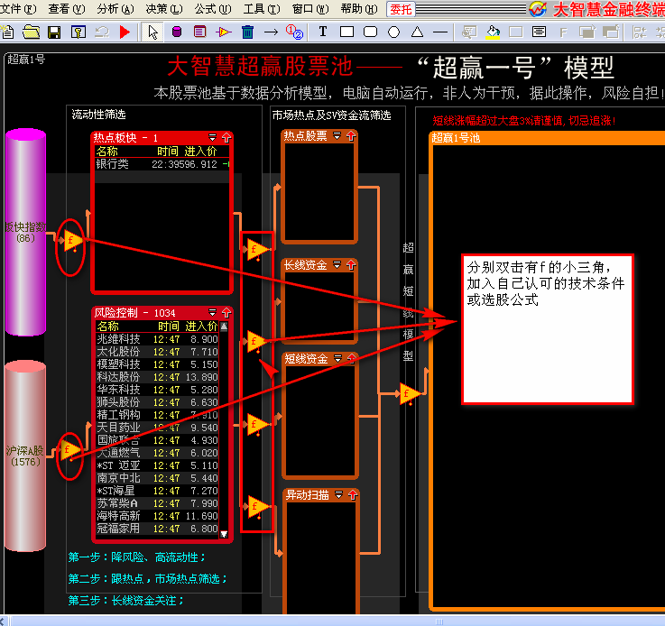Click the greyed F font icon
Image resolution: width=665 pixels, height=626 pixels.
click(x=563, y=32)
